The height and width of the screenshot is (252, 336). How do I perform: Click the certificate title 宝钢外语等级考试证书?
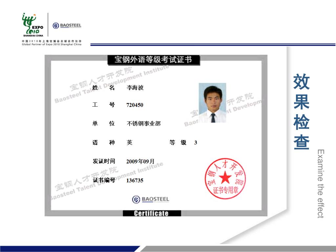tap(153, 60)
